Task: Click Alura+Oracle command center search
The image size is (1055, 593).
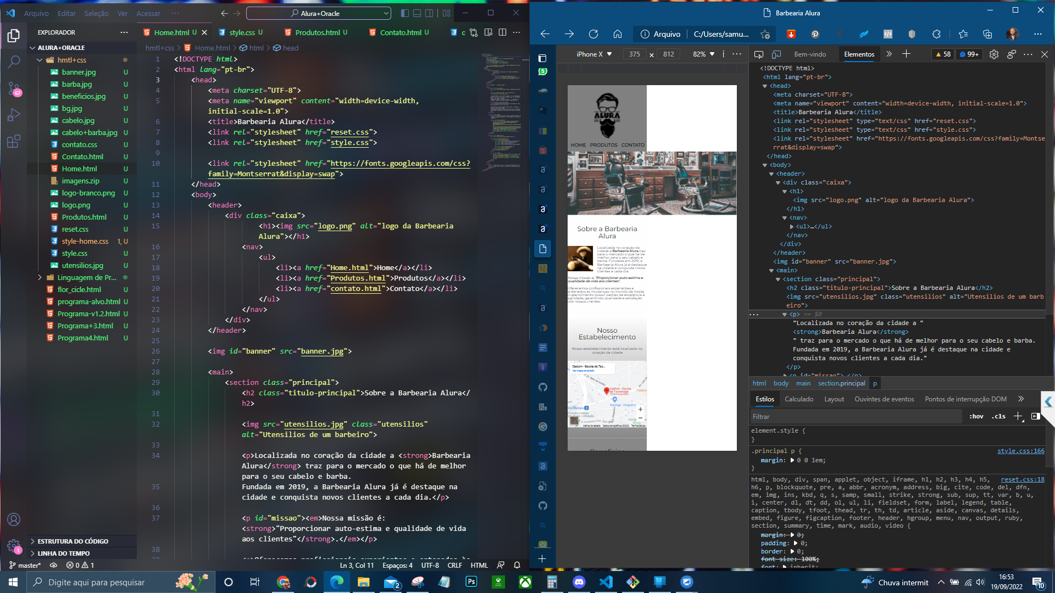Action: coord(319,13)
